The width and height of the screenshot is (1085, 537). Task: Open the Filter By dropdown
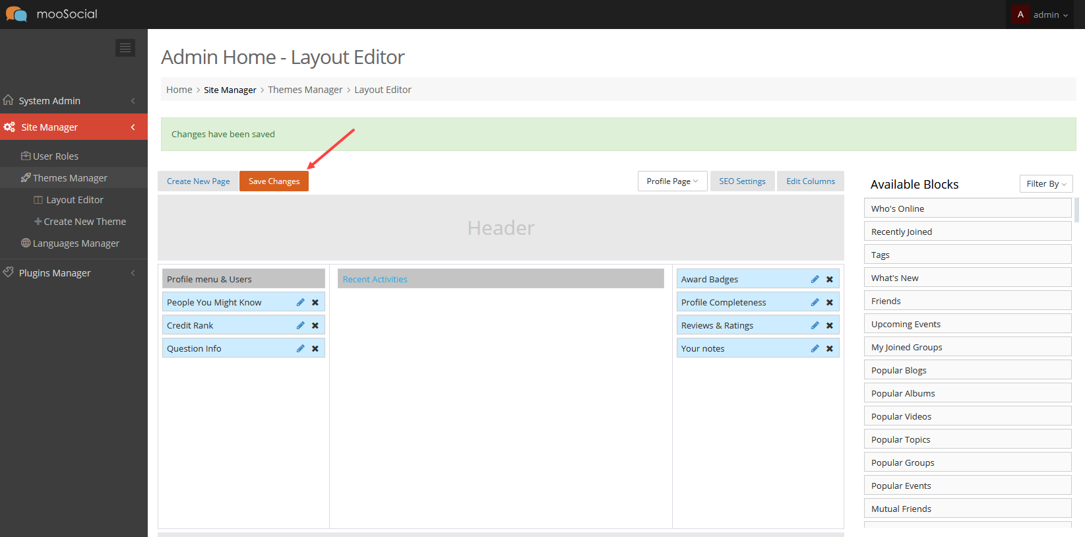pyautogui.click(x=1046, y=184)
